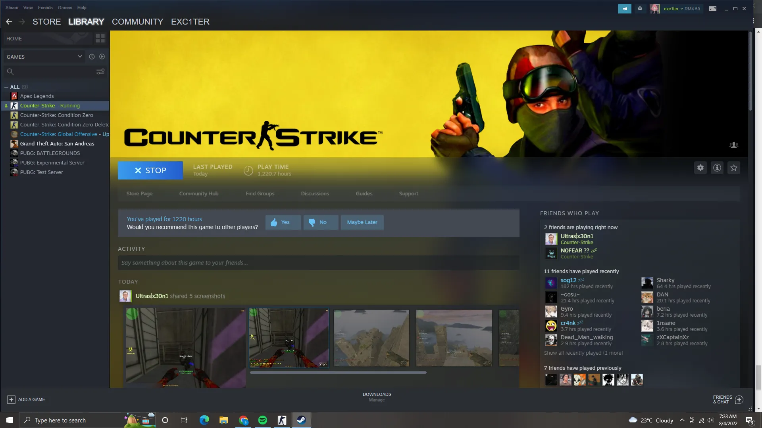Screen dimensions: 762x428
Task: Click the Add a Game plus icon
Action: 11,399
